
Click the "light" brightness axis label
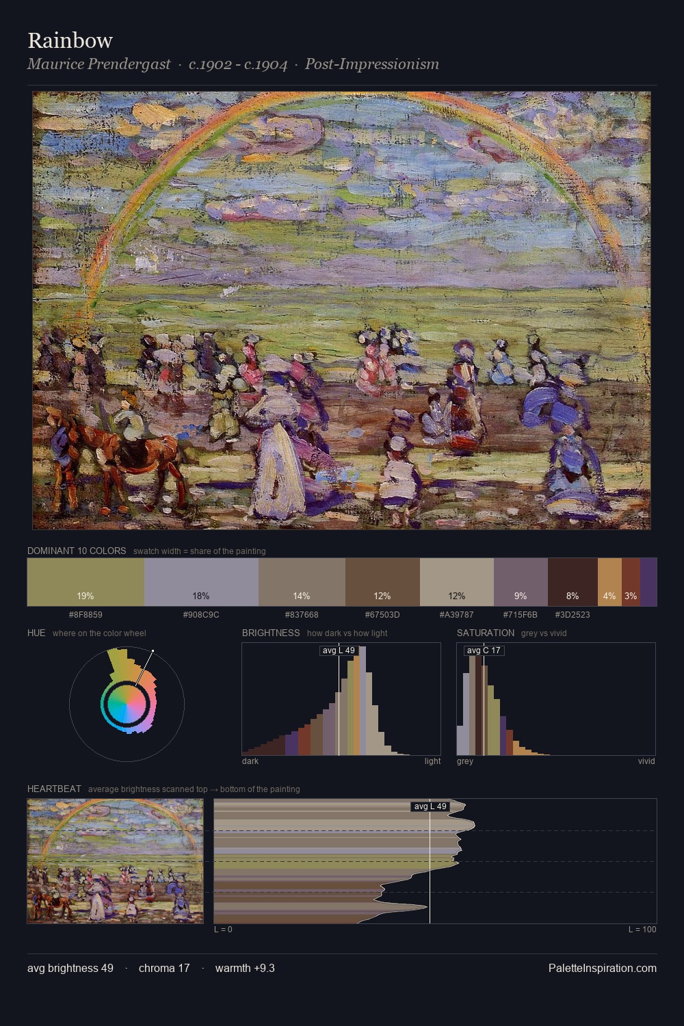(x=432, y=761)
